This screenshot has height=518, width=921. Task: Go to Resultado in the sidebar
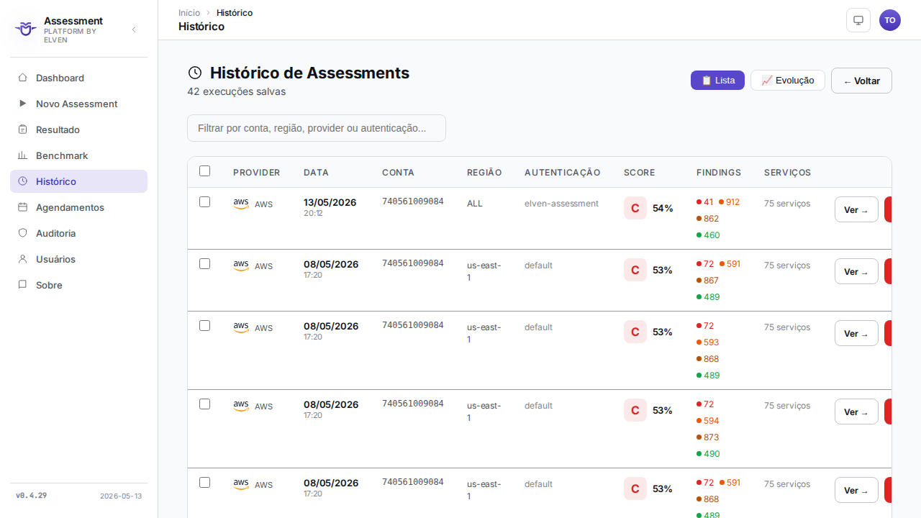click(78, 129)
